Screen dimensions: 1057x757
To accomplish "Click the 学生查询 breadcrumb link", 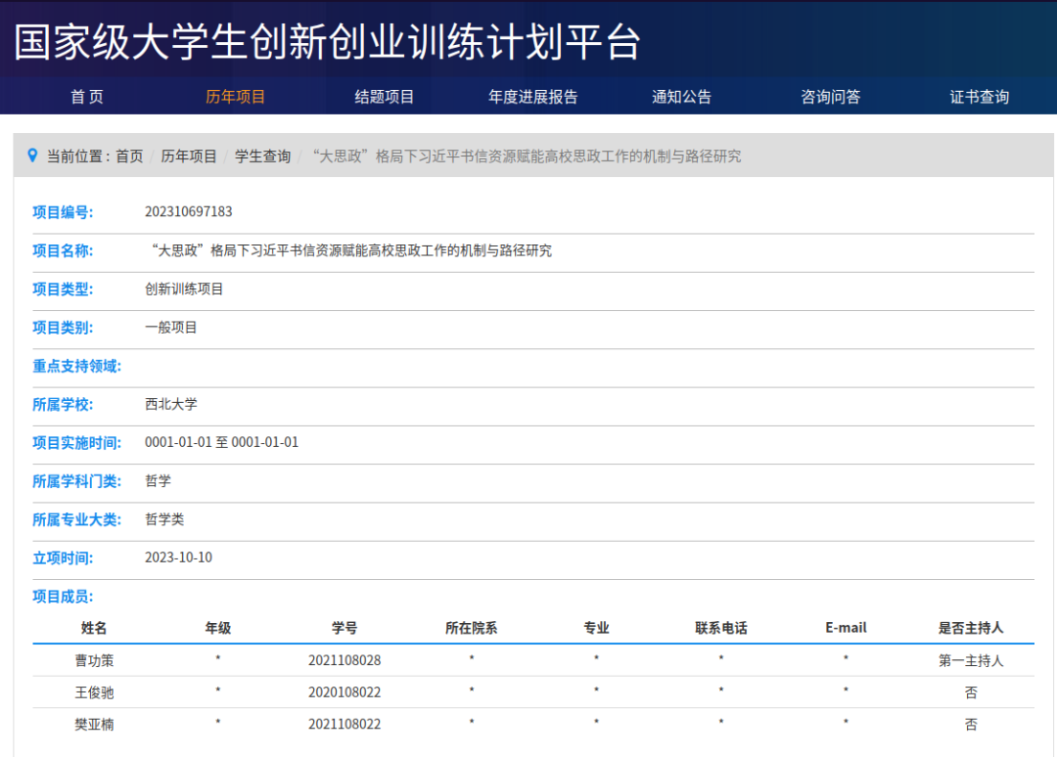I will (x=262, y=156).
